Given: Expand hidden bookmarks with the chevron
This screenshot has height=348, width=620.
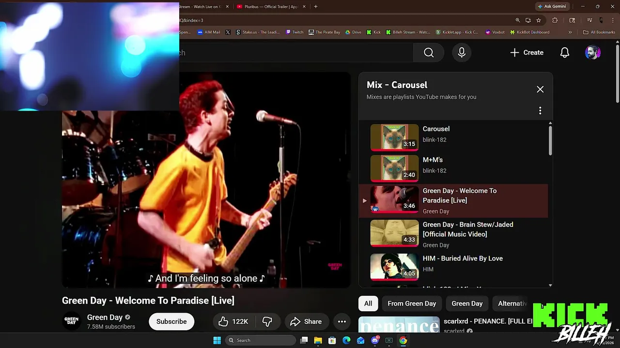Looking at the screenshot, I should 570,32.
